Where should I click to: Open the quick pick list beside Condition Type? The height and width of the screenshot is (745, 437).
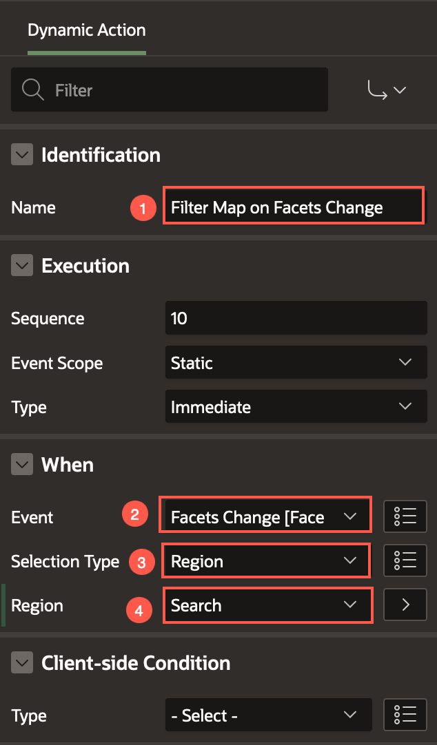pyautogui.click(x=405, y=715)
